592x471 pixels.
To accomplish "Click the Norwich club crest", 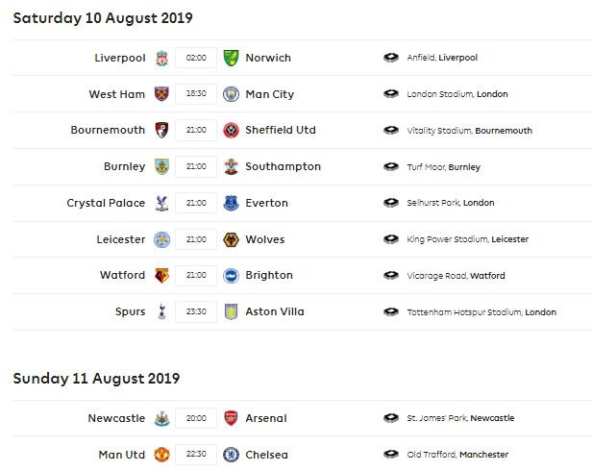I will 231,59.
